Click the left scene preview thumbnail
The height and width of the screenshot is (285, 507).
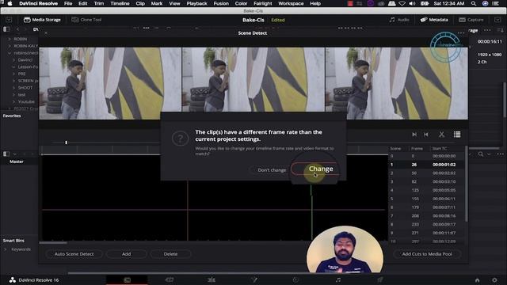[110, 83]
